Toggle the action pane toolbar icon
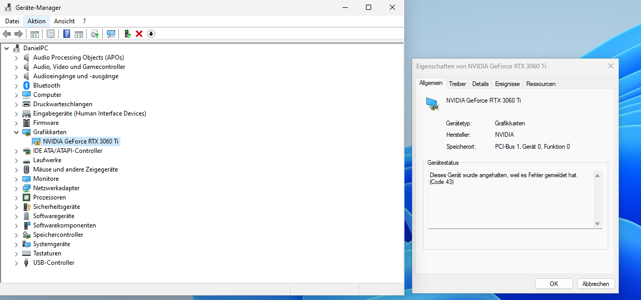 click(x=78, y=34)
